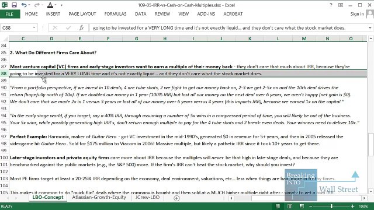This screenshot has width=374, height=210.
Task: Select column K header
Action: pyautogui.click(x=250, y=38)
